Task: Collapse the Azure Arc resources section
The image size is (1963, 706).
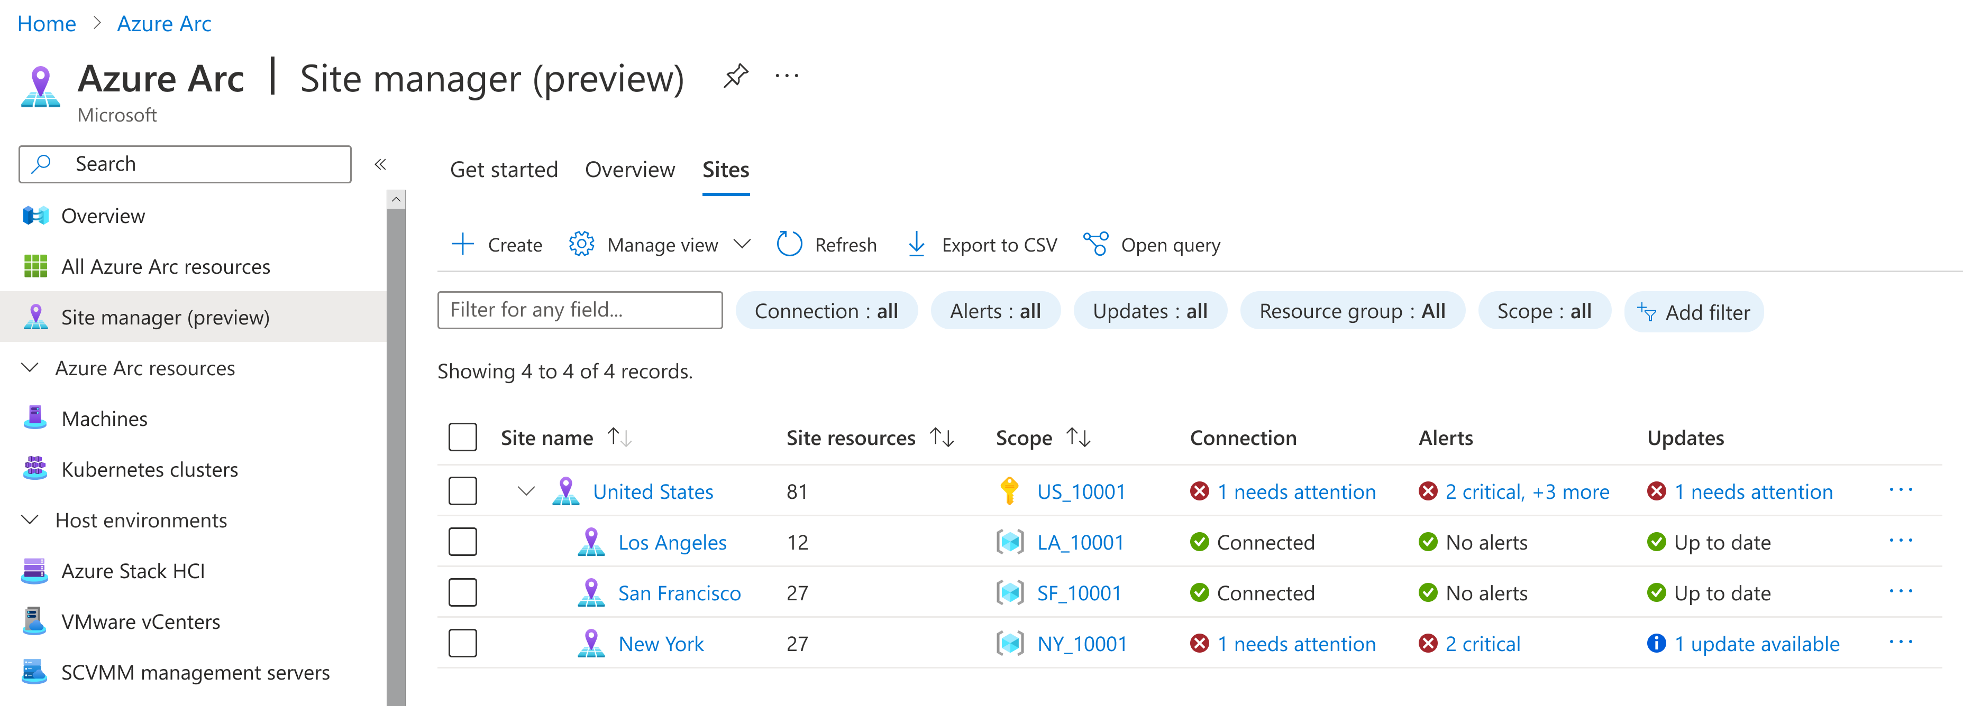Action: tap(30, 368)
